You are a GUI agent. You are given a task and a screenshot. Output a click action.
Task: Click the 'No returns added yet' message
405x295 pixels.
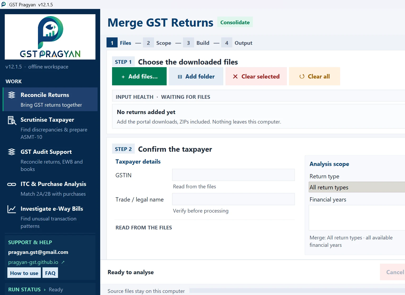click(x=146, y=112)
